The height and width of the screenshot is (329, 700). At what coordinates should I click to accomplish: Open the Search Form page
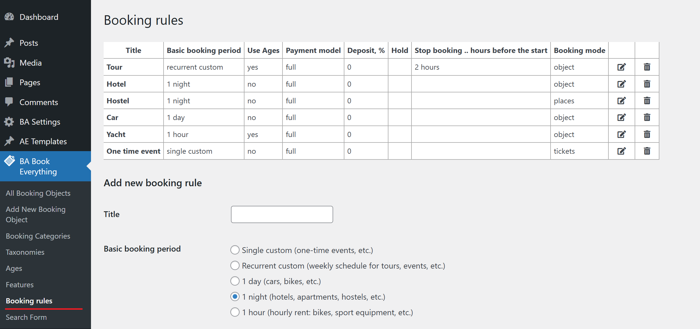[x=26, y=317]
